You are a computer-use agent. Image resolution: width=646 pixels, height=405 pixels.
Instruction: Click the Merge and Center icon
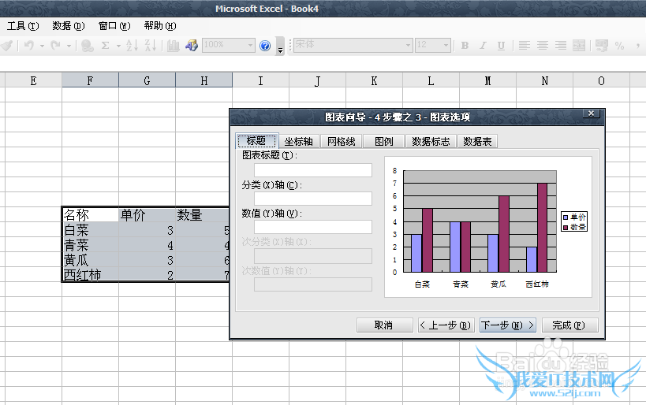tap(579, 45)
